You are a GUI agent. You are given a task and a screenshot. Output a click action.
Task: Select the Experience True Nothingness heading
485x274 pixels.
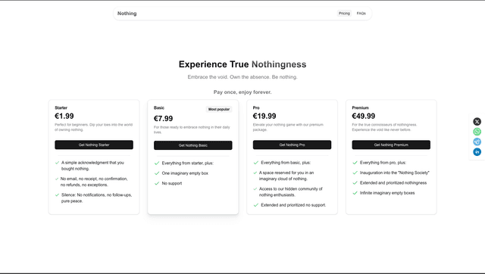pos(242,64)
